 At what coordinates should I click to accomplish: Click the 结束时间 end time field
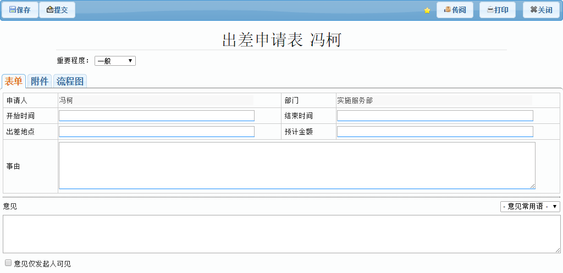(435, 116)
